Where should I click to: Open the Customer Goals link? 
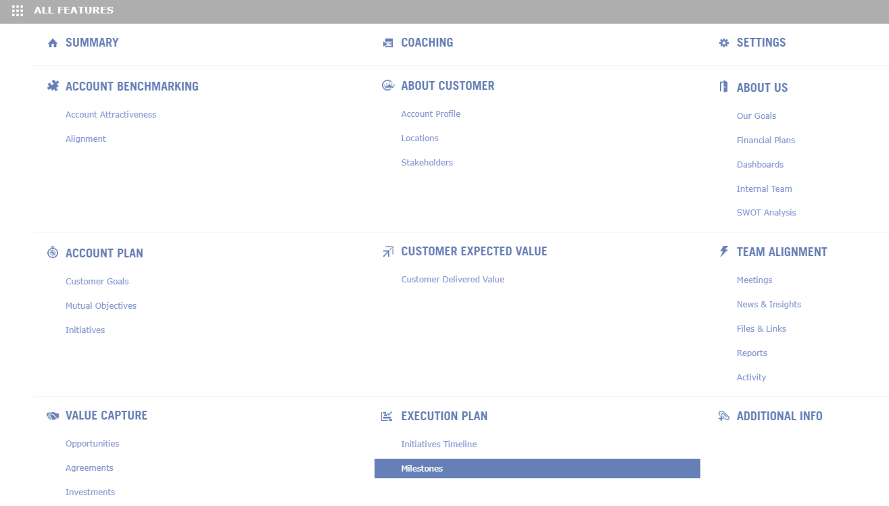click(x=97, y=282)
